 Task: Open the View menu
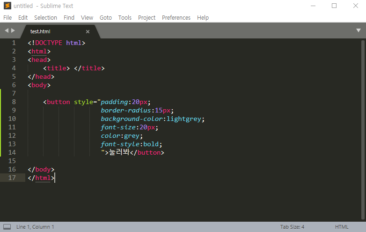click(87, 18)
